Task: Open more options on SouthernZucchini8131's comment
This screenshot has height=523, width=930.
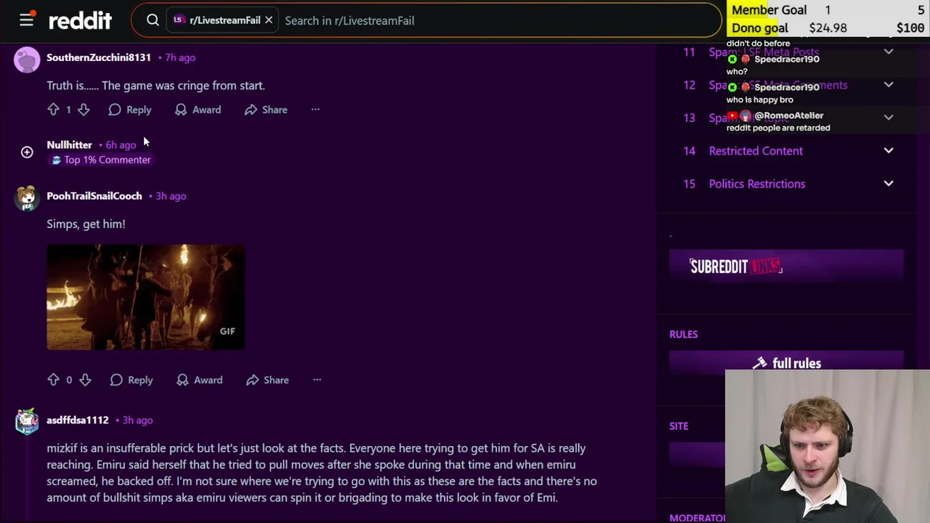Action: tap(315, 110)
